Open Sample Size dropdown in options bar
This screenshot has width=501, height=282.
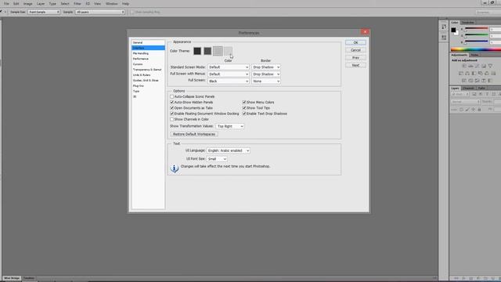(x=44, y=12)
